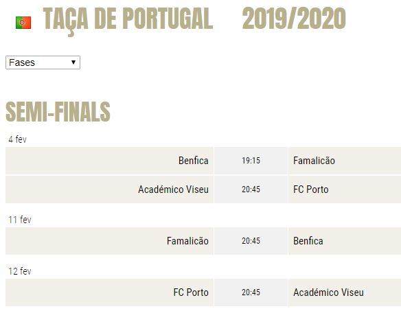Click the 12 fev date label

20,271
